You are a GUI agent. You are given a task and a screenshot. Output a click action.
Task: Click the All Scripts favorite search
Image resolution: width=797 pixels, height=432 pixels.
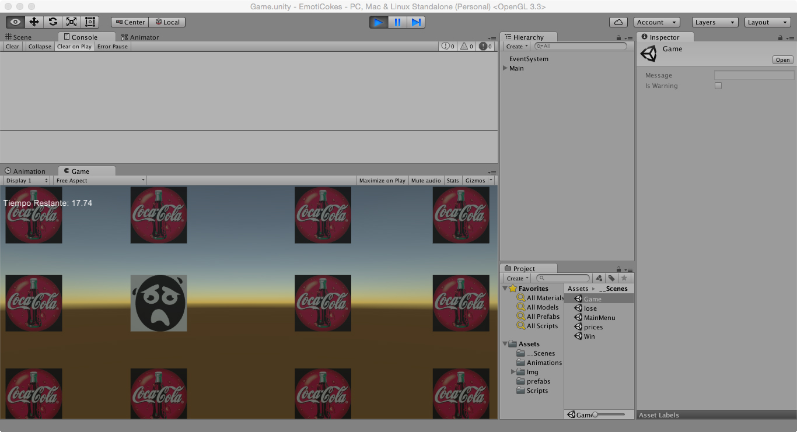point(537,326)
